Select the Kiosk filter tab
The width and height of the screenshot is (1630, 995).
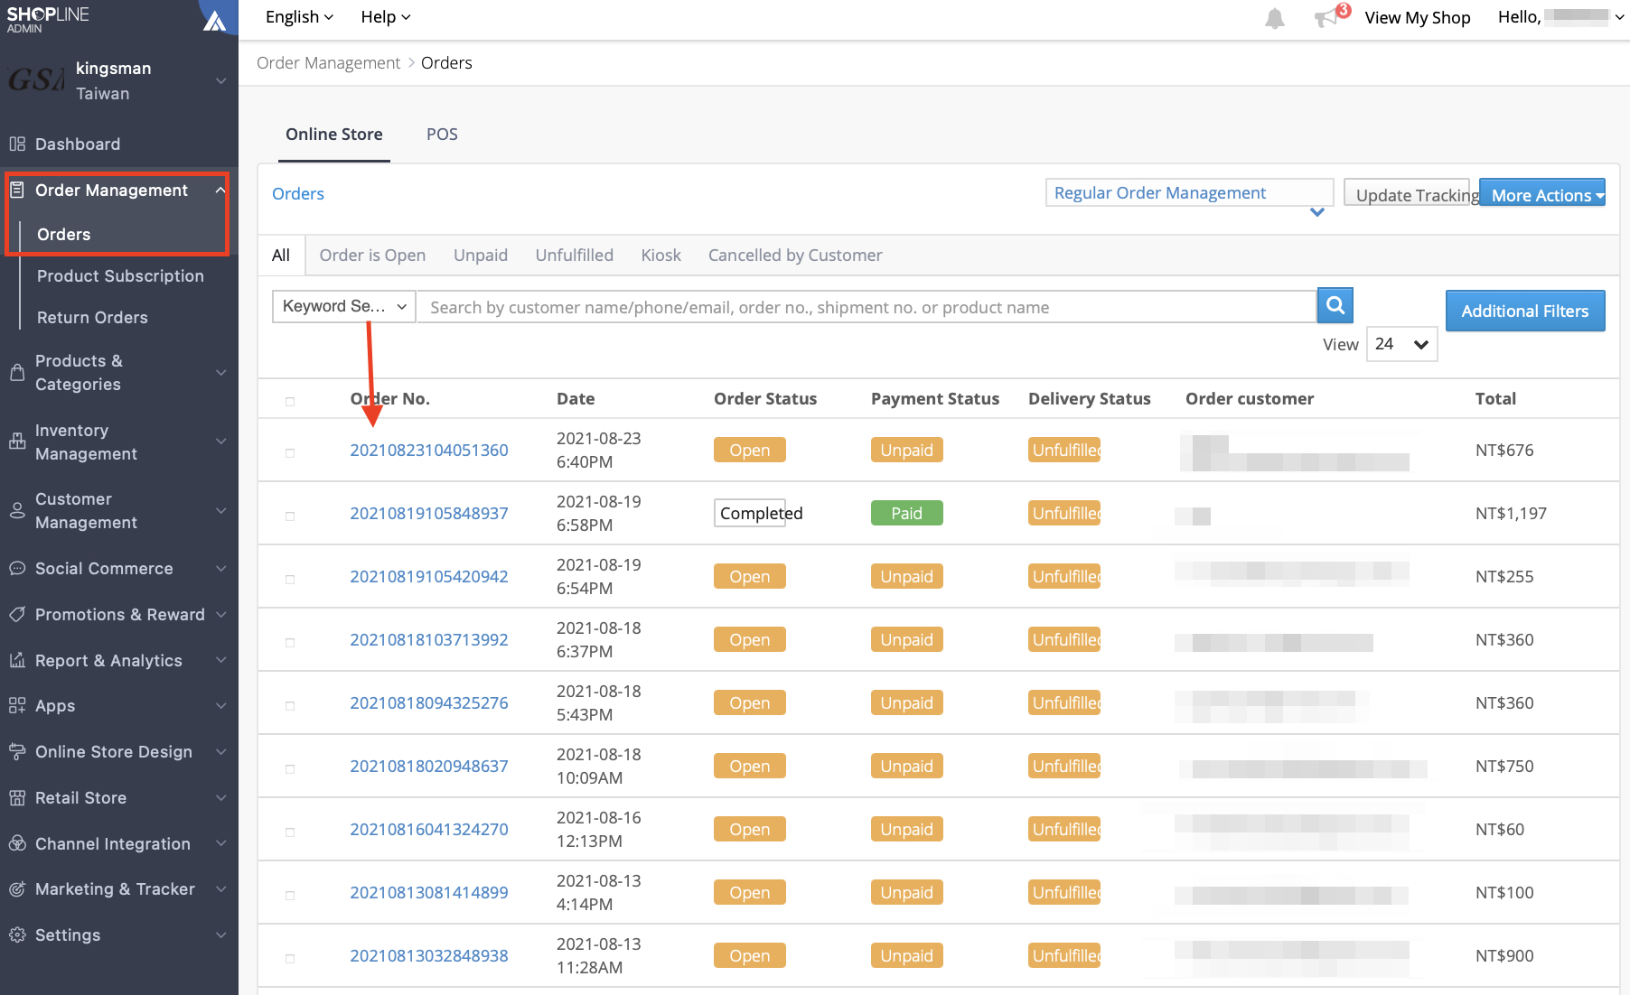[660, 255]
